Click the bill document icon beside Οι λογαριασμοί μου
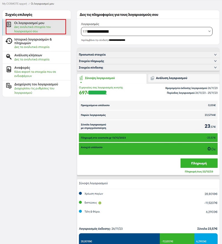The height and width of the screenshot is (244, 222). 9,25
